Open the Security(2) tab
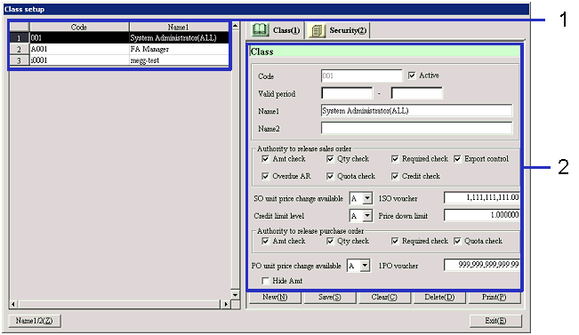 click(337, 30)
